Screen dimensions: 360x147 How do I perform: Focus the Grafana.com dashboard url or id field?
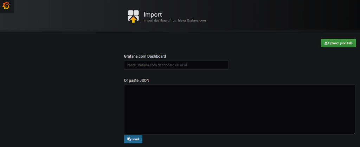click(176, 65)
